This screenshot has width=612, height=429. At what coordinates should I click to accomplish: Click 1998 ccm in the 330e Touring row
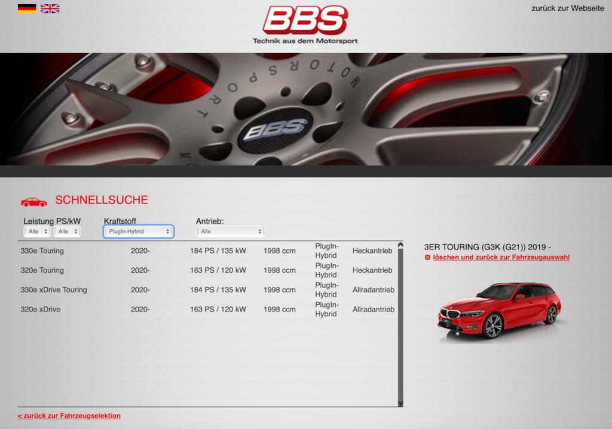280,251
